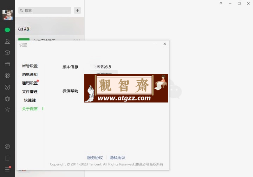Open the hamburger More menu icon

pos(7,169)
